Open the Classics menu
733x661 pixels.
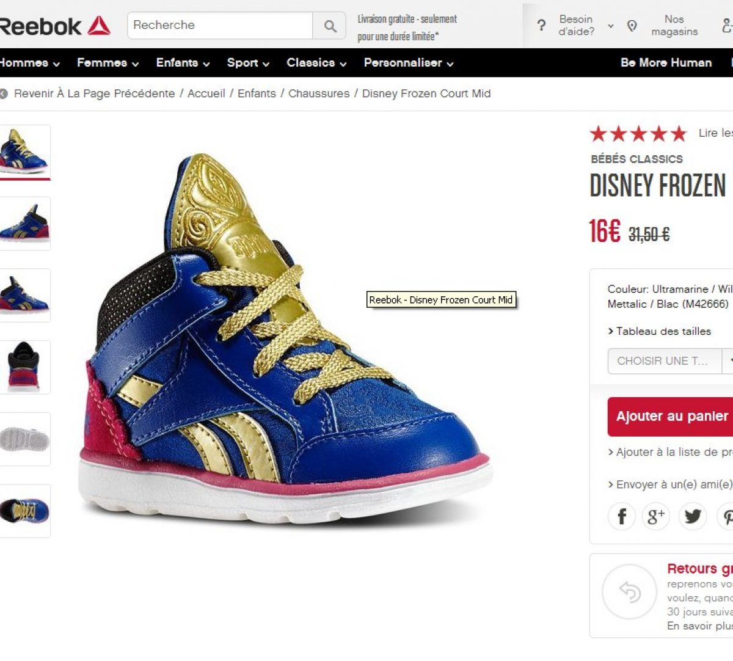coord(316,63)
